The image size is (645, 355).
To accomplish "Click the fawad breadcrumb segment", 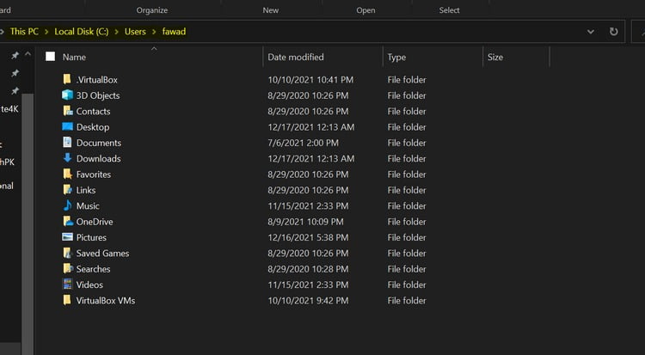I will pyautogui.click(x=174, y=31).
